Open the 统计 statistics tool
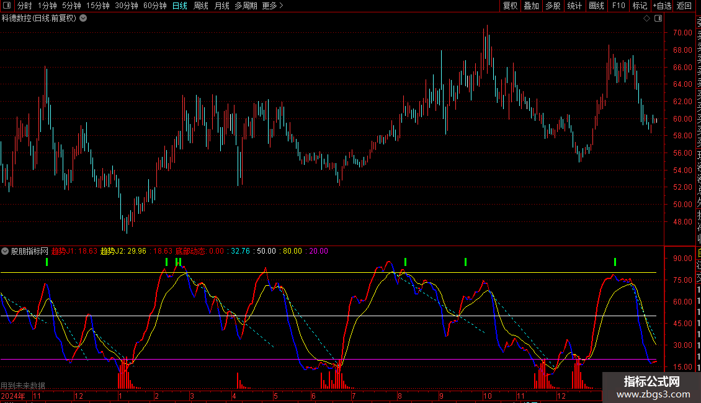701x403 pixels. coord(574,6)
